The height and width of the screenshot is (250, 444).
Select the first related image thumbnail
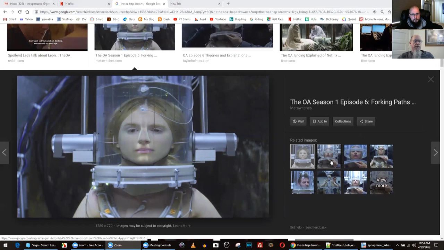[x=302, y=156]
